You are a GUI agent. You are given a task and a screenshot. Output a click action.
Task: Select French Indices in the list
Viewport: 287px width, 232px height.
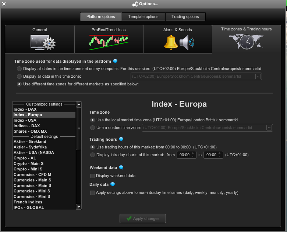pos(44,202)
